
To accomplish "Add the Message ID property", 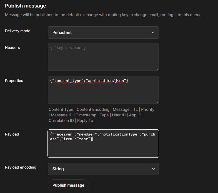I will point(62,115).
